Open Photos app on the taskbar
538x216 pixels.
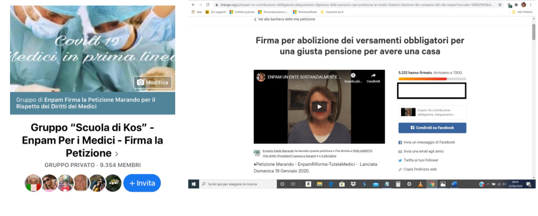pyautogui.click(x=443, y=184)
